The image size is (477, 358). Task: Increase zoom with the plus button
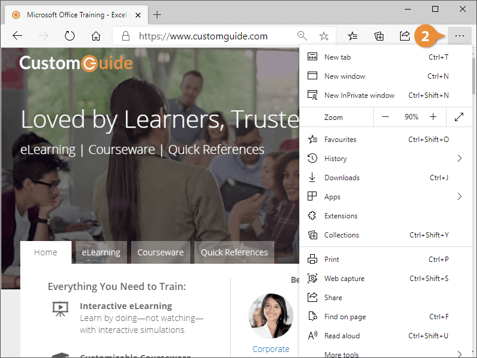433,117
